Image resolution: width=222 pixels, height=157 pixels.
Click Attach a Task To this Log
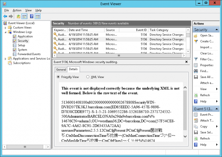(207, 83)
